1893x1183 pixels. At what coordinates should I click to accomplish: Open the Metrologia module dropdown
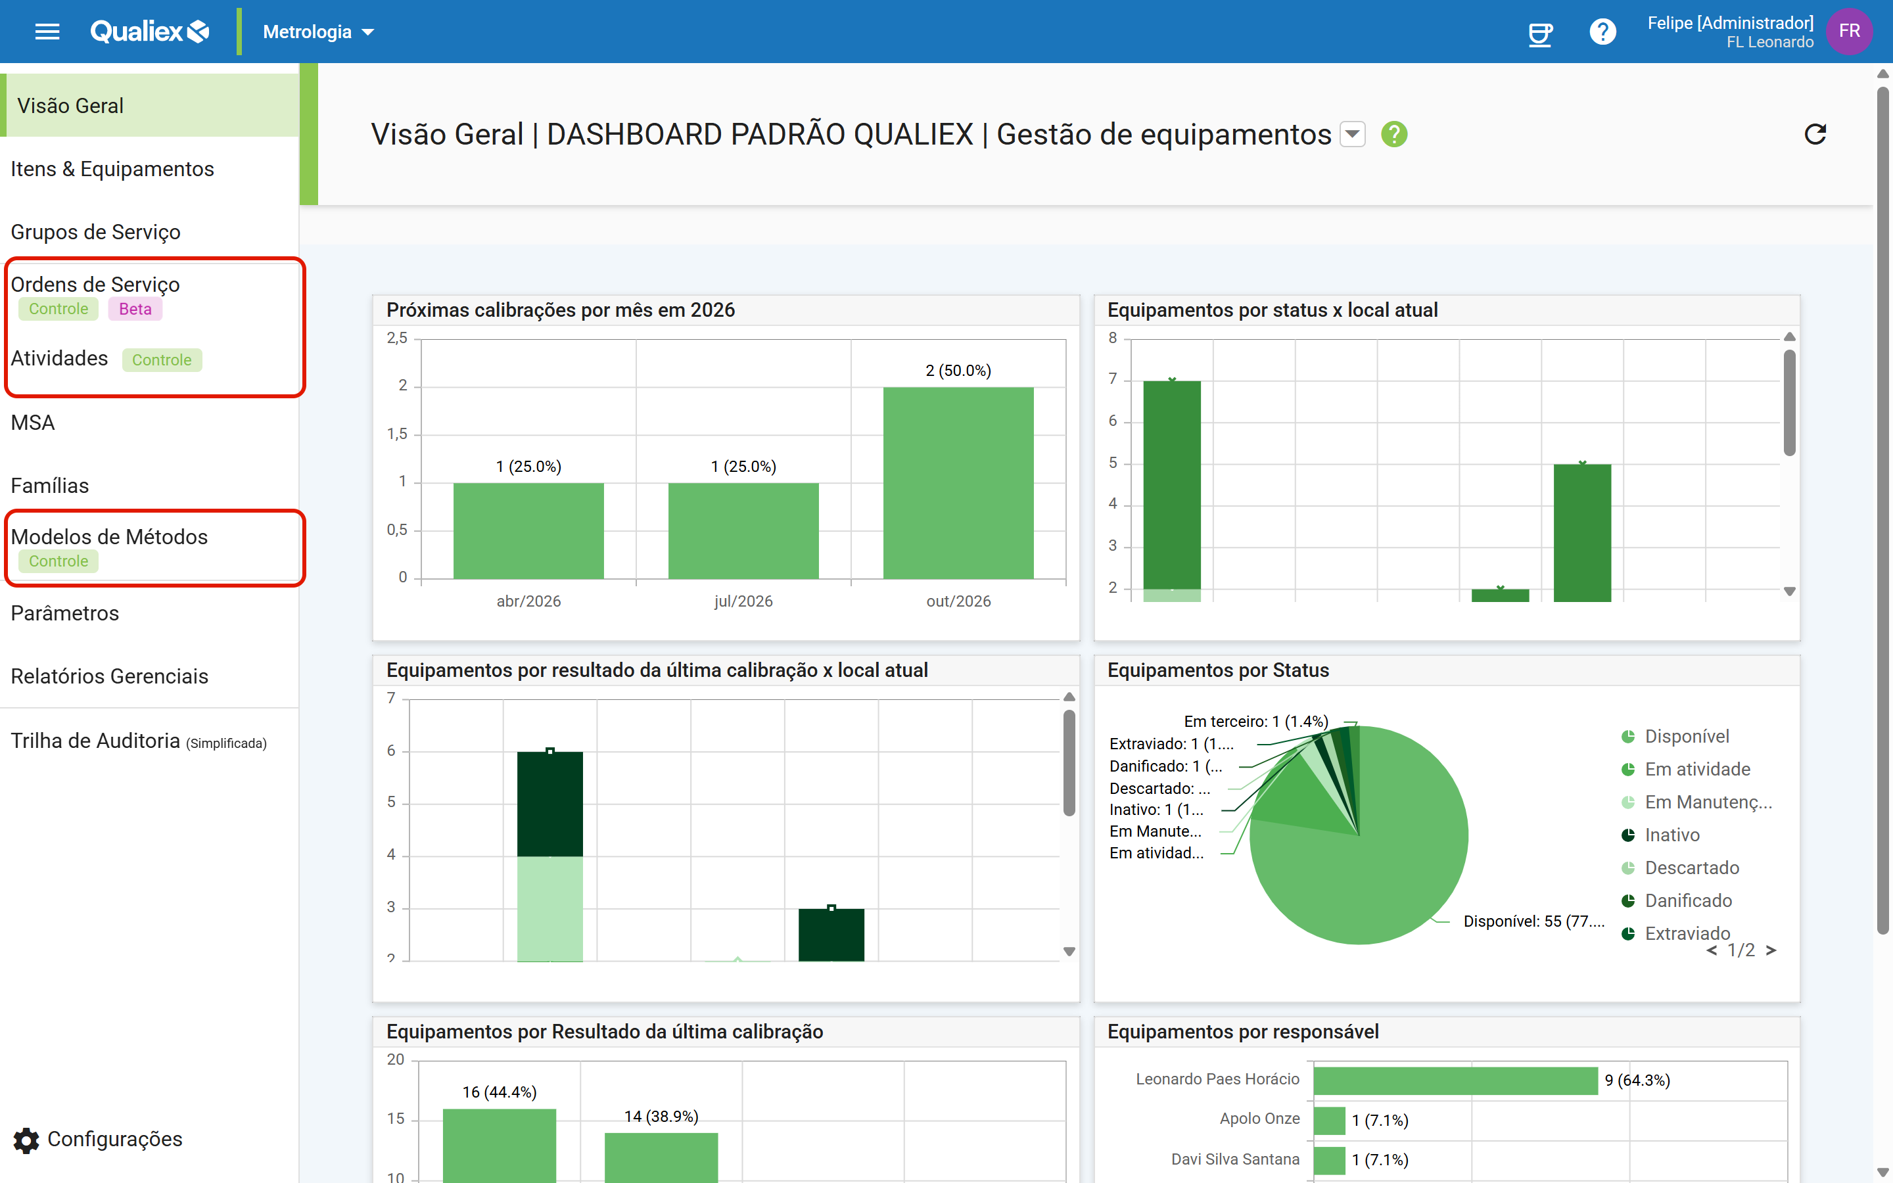318,32
